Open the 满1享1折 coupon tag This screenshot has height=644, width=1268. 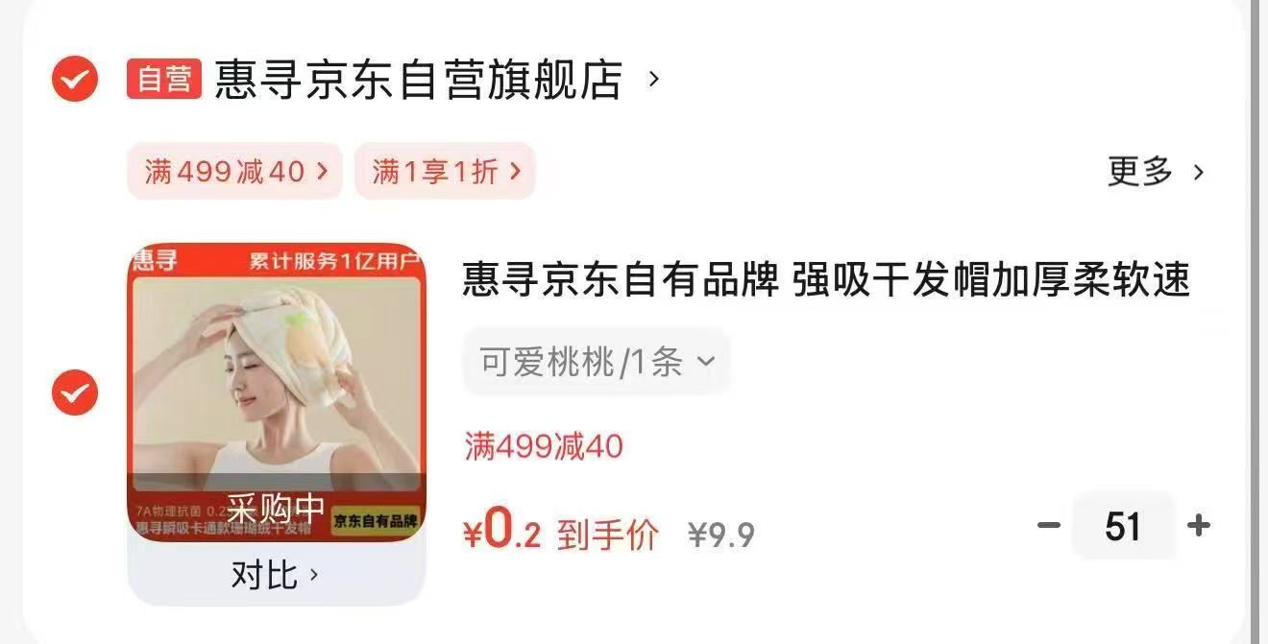click(445, 172)
